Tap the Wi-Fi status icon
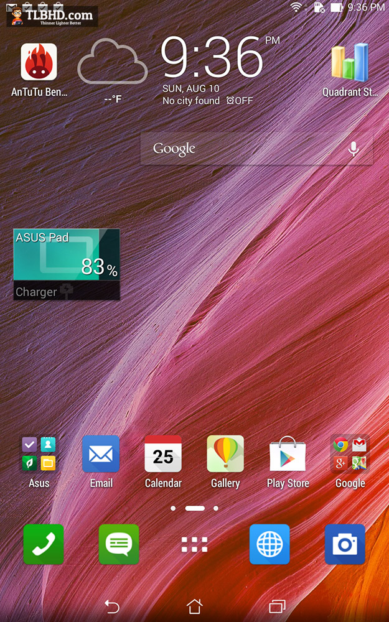 tap(296, 7)
